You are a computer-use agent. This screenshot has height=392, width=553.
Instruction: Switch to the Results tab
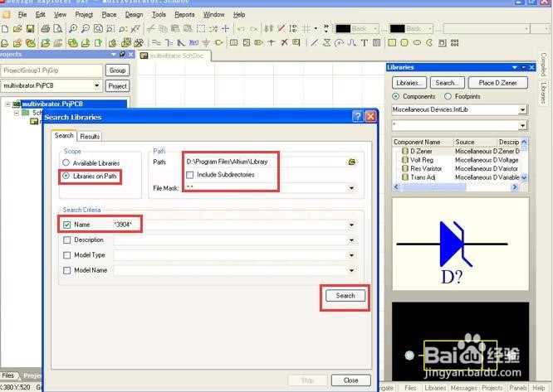90,136
